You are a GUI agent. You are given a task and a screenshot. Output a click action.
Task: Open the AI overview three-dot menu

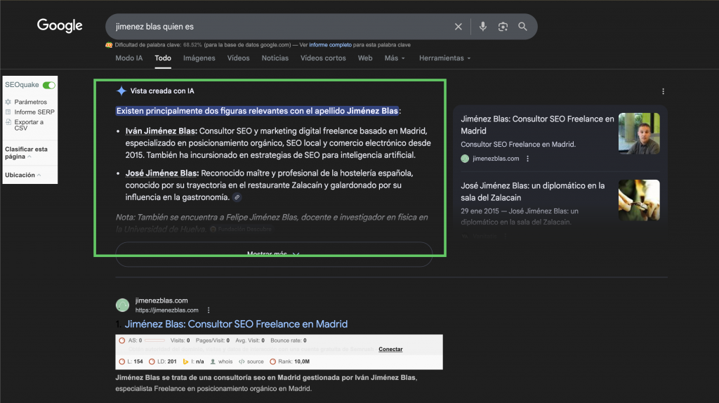(663, 91)
